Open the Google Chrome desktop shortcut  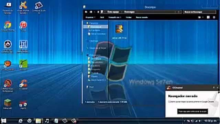(8, 26)
